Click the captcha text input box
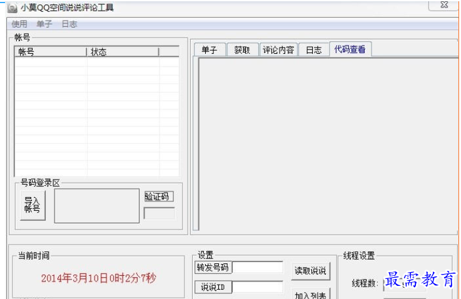The width and height of the screenshot is (461, 299). point(159,213)
